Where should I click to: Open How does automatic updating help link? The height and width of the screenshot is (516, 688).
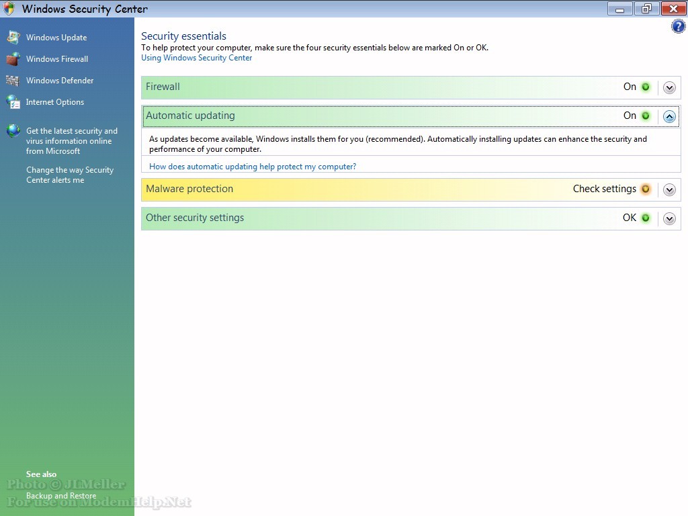click(x=253, y=167)
